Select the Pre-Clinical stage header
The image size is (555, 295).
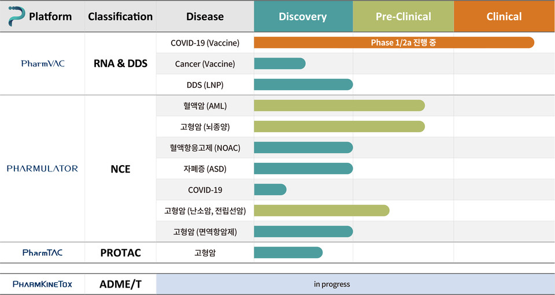(x=404, y=16)
